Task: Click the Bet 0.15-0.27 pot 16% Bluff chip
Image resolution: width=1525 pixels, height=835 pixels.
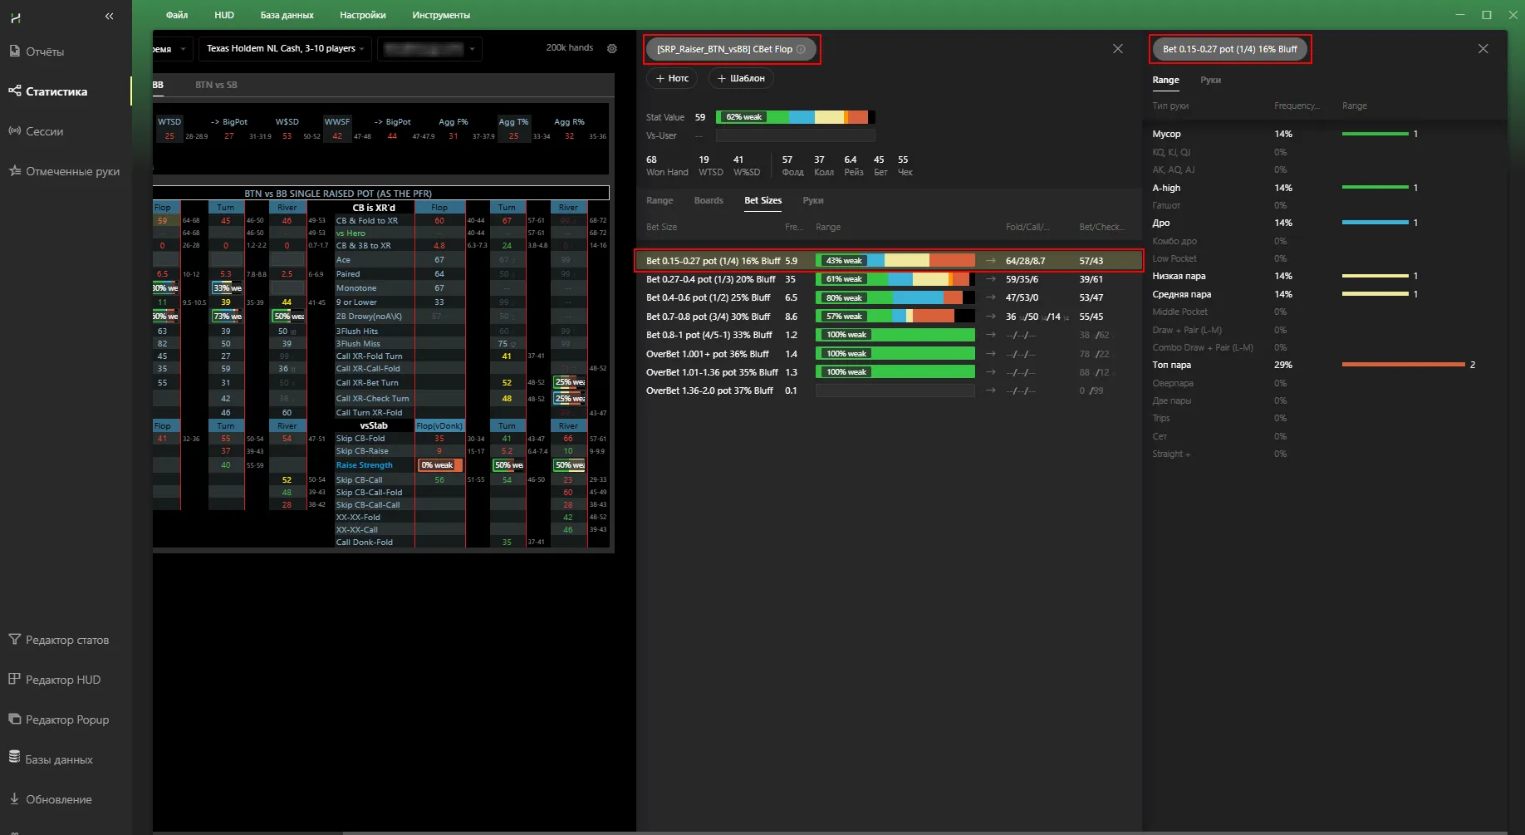Action: click(x=1230, y=49)
